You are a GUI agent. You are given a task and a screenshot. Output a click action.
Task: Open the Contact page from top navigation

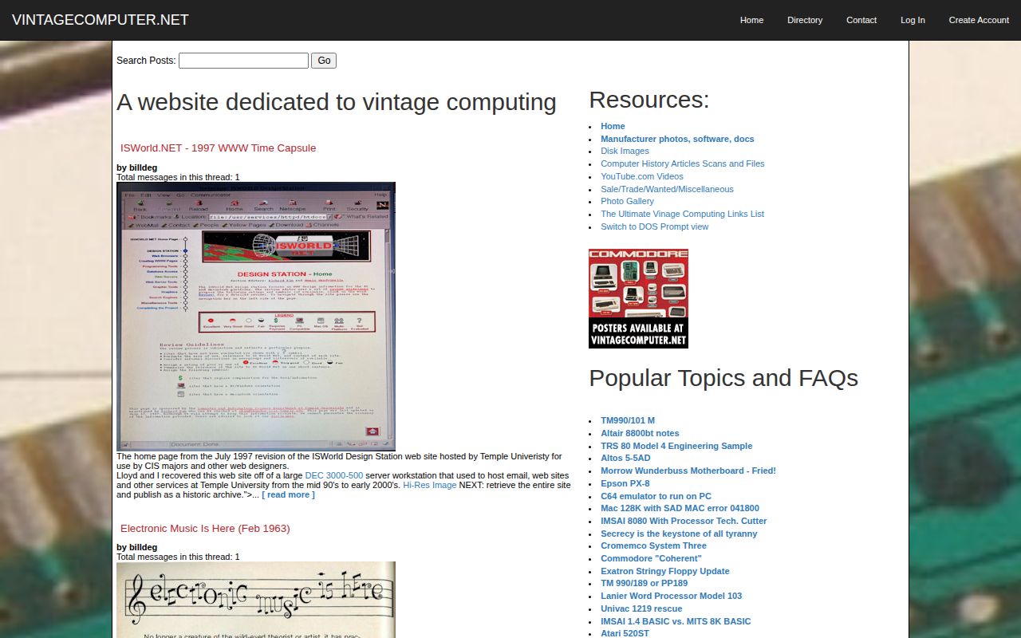pyautogui.click(x=861, y=20)
